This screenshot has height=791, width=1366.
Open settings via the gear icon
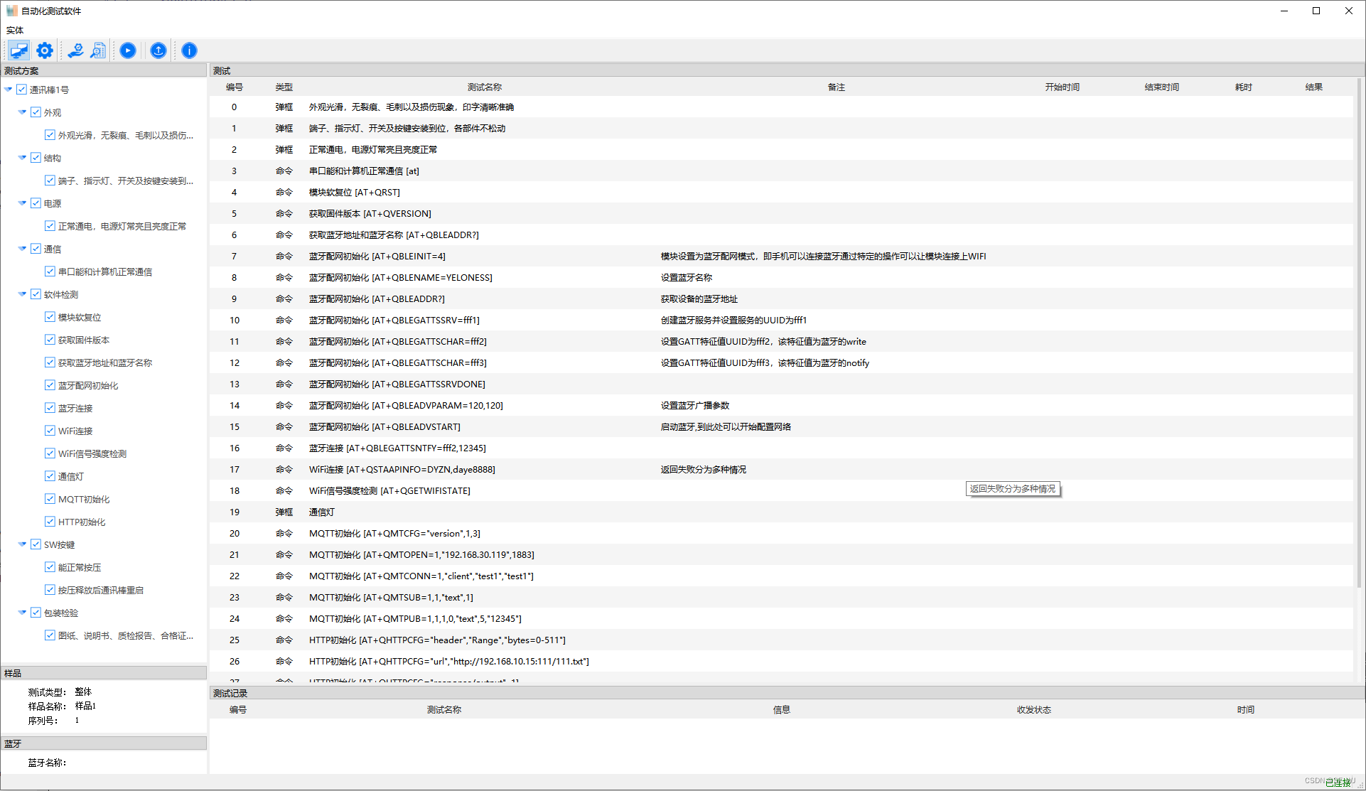[x=45, y=50]
